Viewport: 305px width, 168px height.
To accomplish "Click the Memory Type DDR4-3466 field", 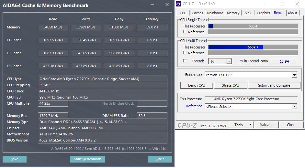I will (x=103, y=122).
